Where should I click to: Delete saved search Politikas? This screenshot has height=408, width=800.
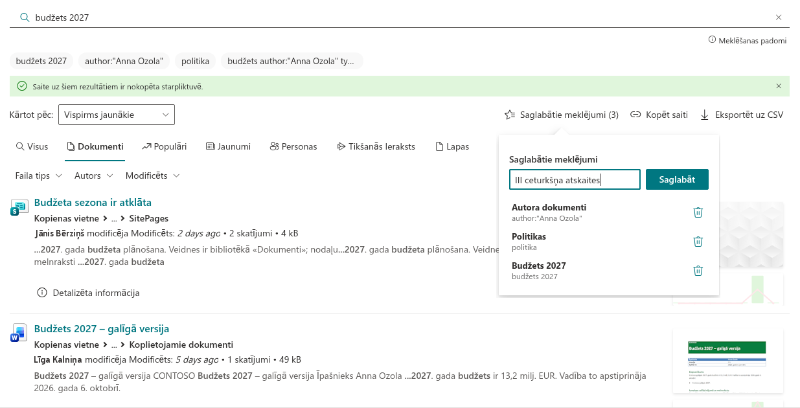click(x=698, y=242)
